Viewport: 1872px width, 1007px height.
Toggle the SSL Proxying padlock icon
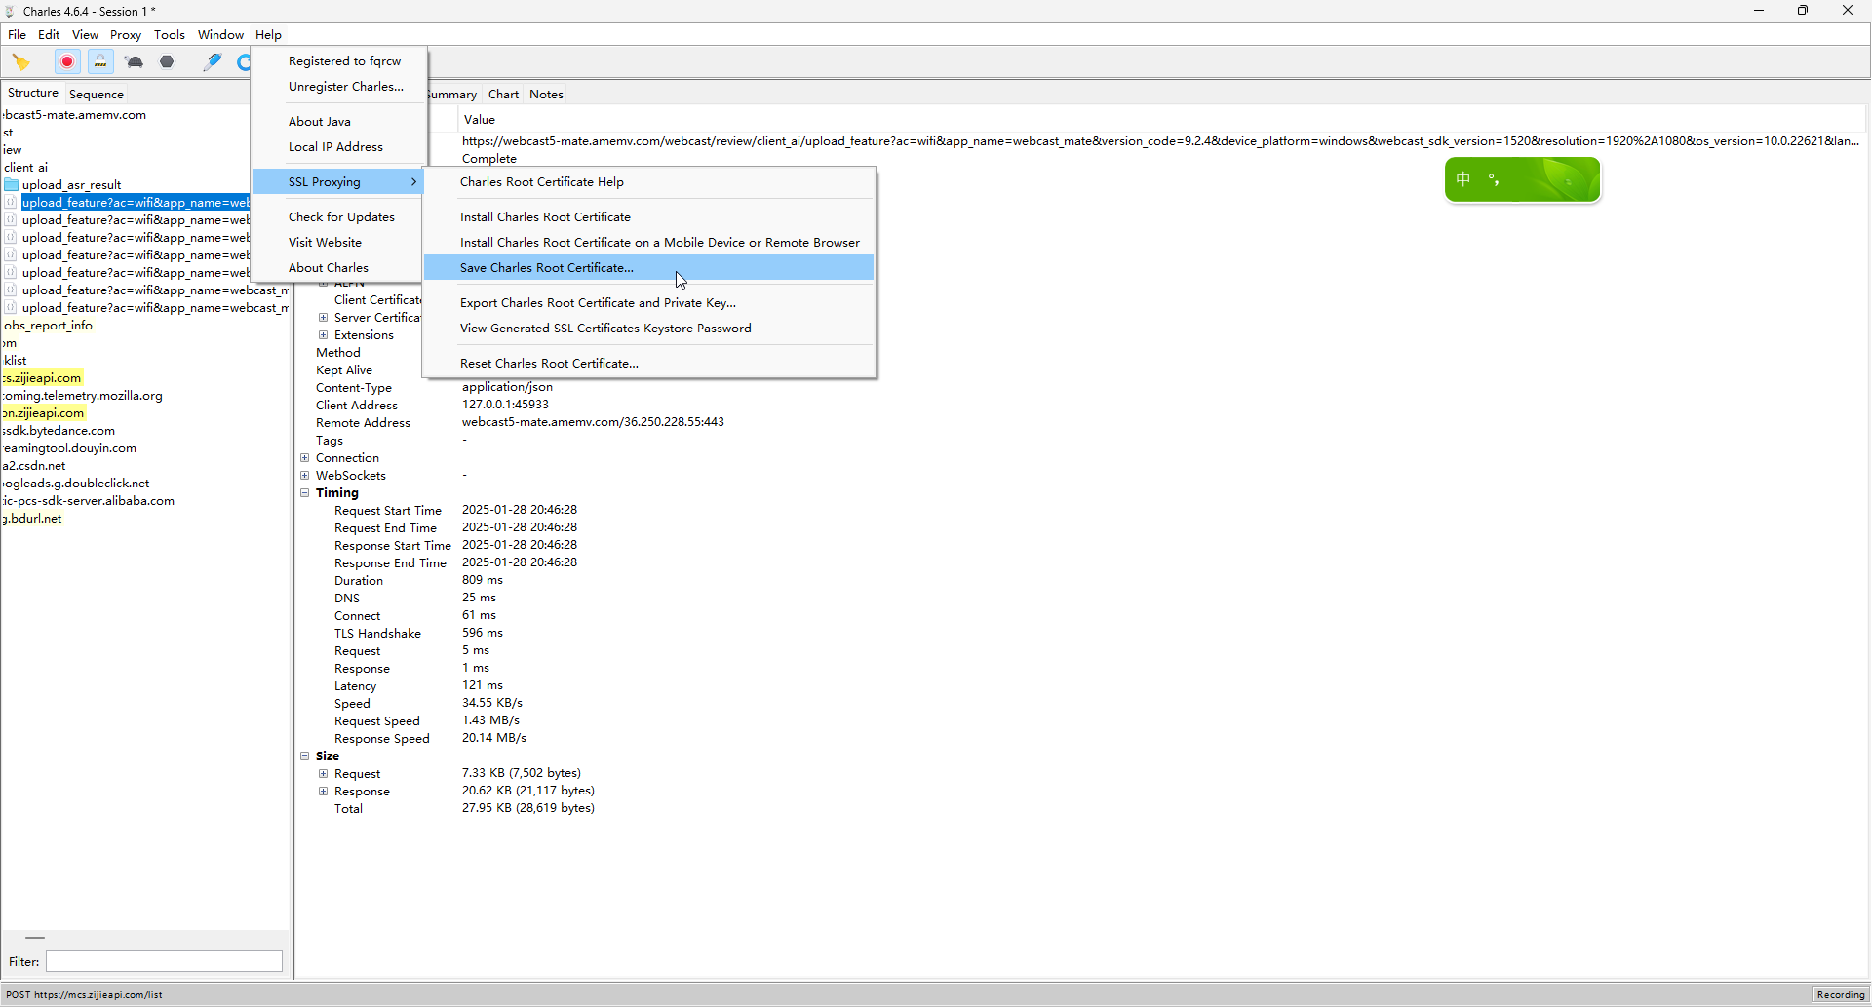point(100,62)
